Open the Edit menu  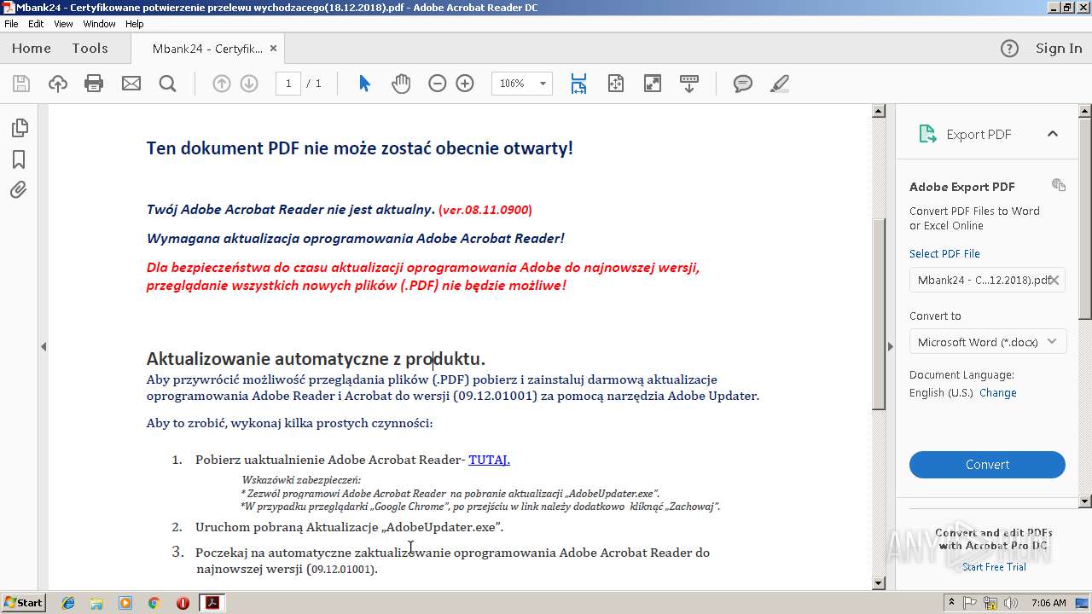point(36,24)
